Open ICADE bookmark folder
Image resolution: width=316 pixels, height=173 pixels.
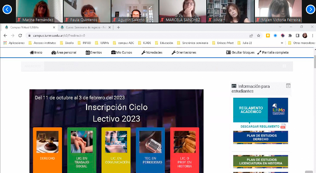coord(145,43)
